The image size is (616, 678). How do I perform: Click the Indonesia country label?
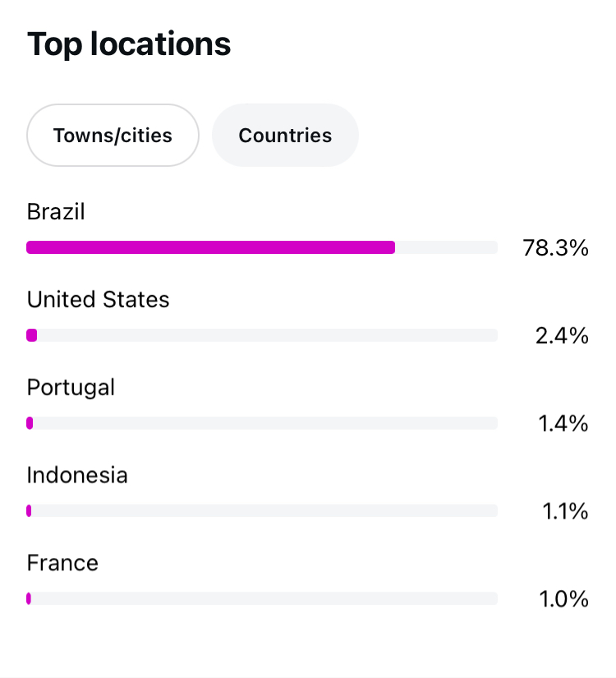77,475
